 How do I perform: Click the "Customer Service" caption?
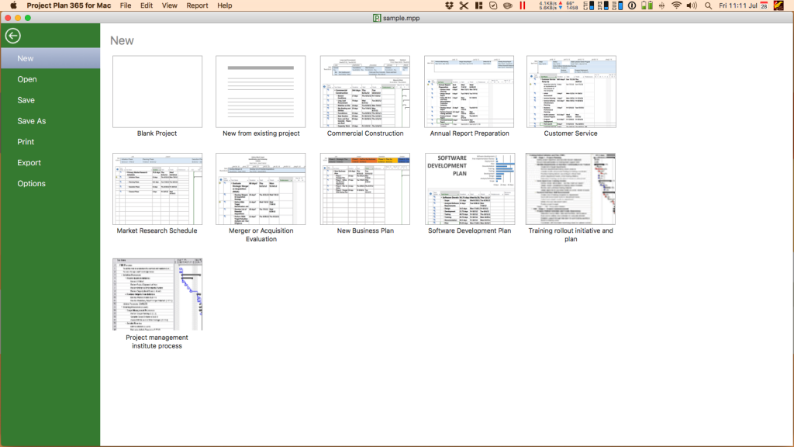[x=571, y=133]
